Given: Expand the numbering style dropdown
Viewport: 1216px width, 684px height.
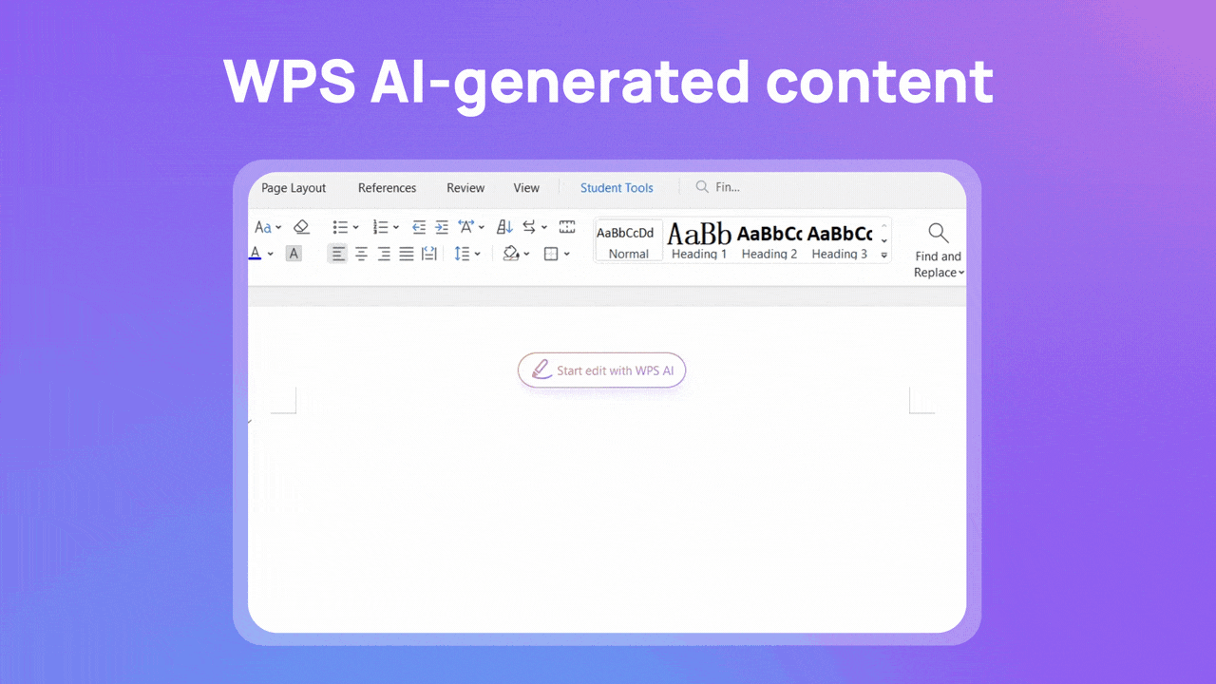Looking at the screenshot, I should pos(395,228).
